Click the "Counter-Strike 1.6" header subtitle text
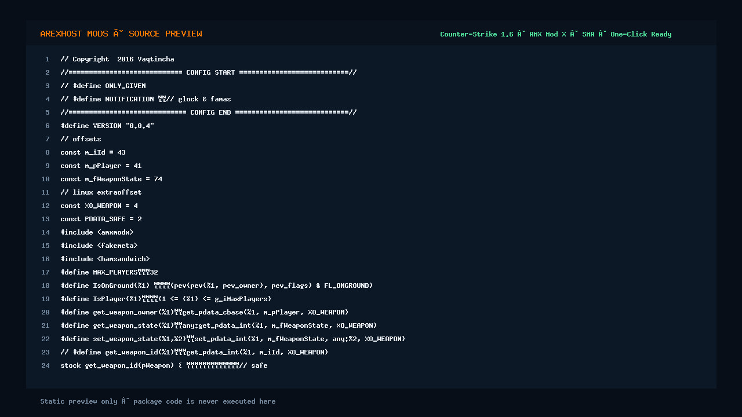This screenshot has height=417, width=742. 477,34
